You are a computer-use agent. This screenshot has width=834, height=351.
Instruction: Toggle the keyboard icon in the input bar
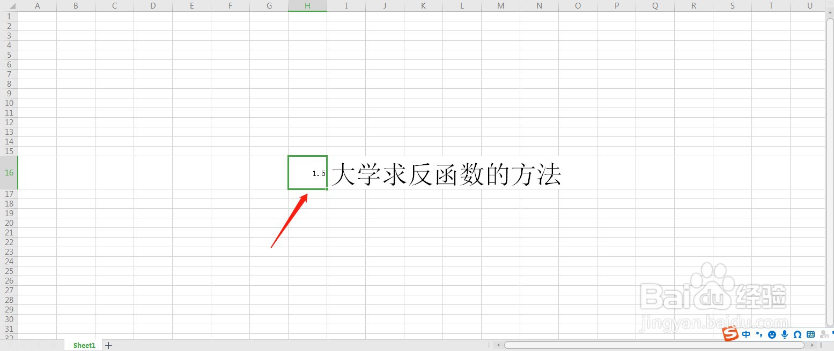click(x=810, y=334)
